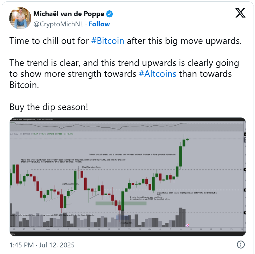Open the 1:45 PM Jul 12, 2025 timestamp
This screenshot has height=254, width=255.
(x=42, y=245)
